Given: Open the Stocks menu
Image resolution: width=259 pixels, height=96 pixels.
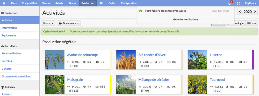Looking at the screenshot, I should (72, 3).
